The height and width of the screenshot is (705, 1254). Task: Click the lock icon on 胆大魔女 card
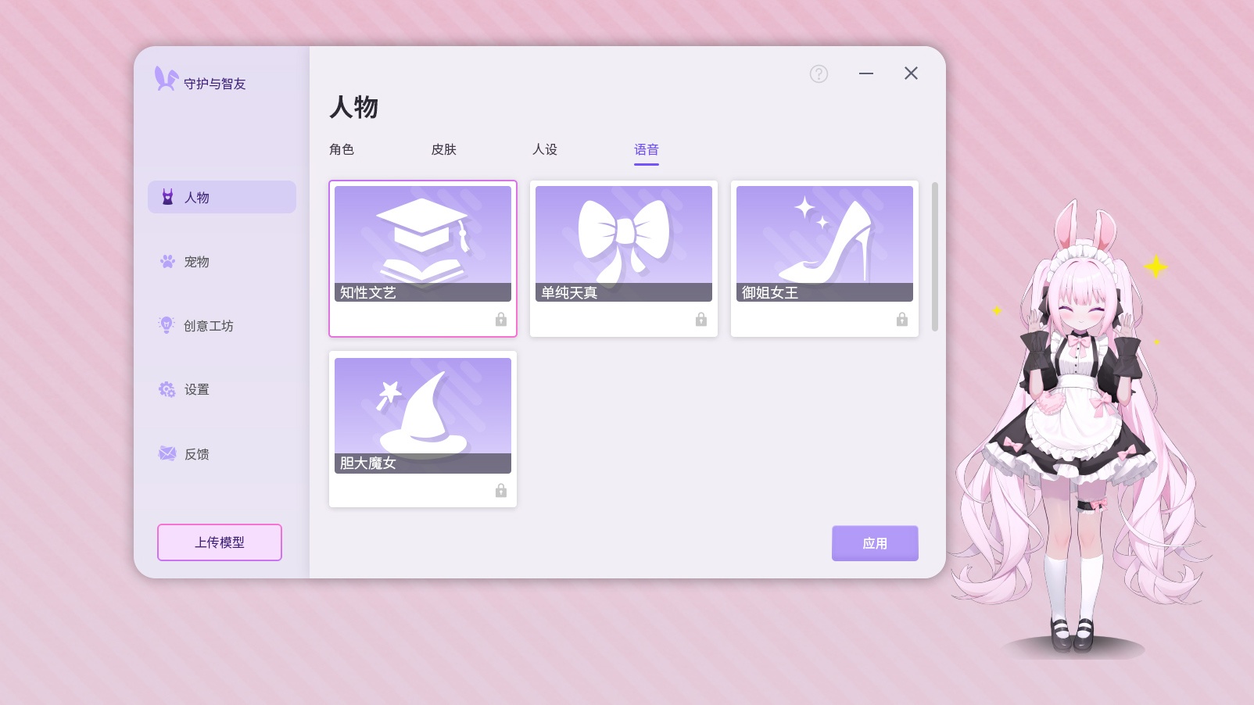point(501,490)
